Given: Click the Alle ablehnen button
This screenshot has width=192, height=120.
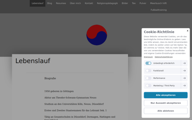Looking at the screenshot, I should 165,111.
